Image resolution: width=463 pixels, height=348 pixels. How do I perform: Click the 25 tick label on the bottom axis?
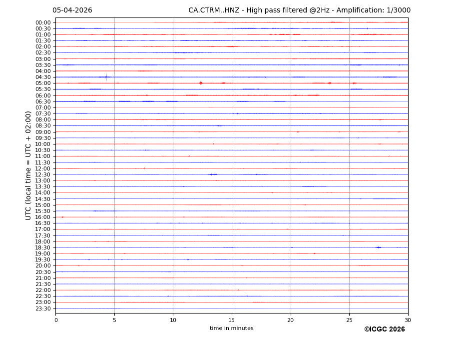pos(349,320)
